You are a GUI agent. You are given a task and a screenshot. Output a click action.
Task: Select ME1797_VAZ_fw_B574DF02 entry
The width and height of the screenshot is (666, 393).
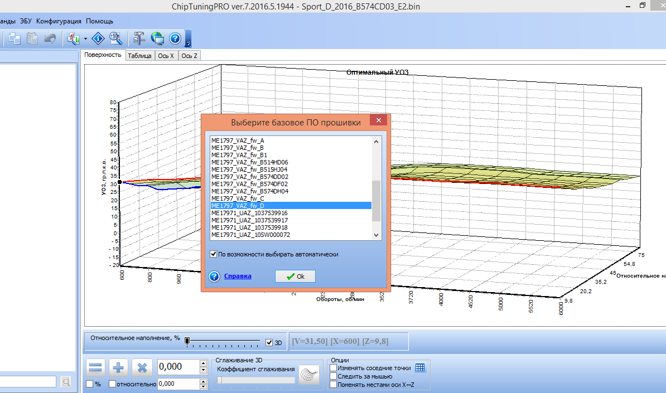point(291,184)
